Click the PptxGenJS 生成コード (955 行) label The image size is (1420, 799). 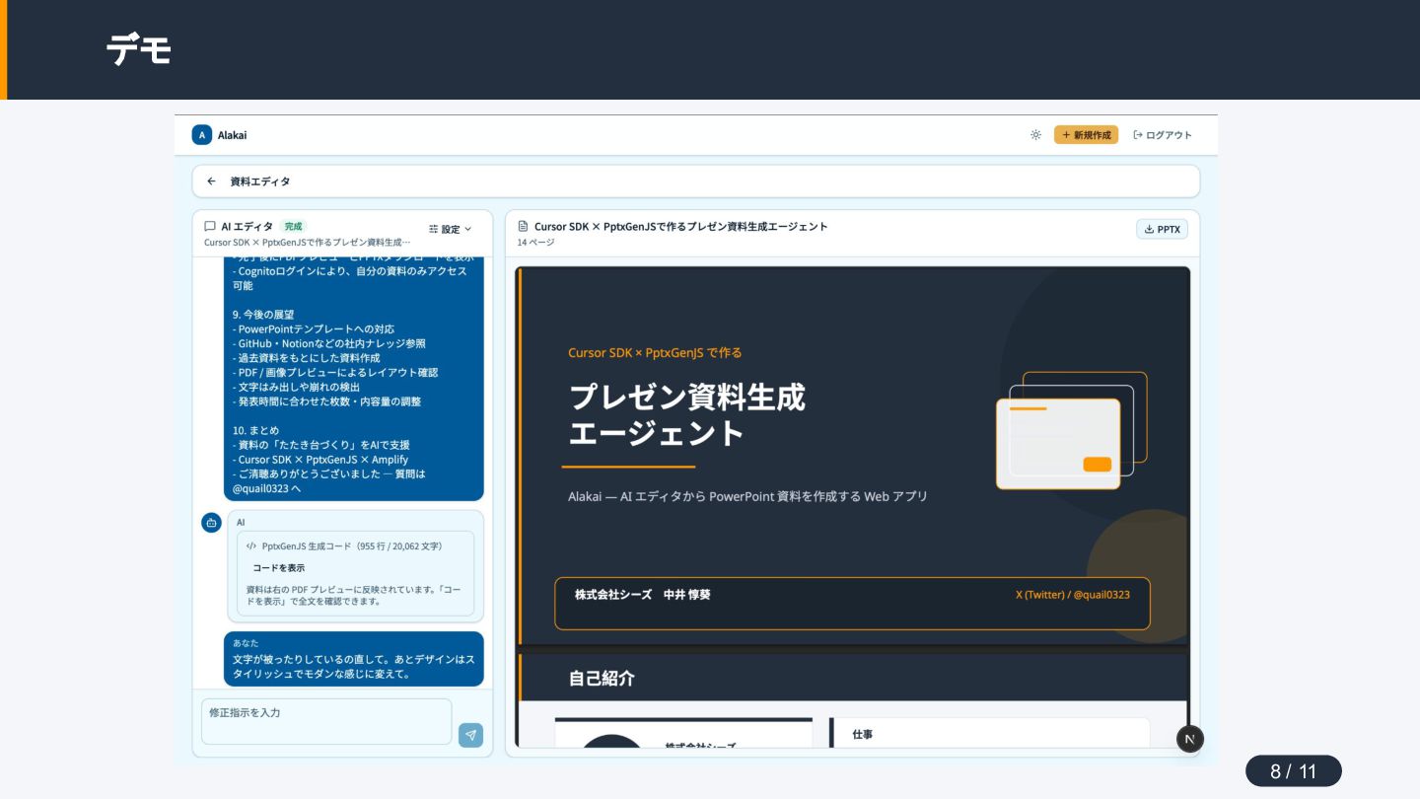[351, 545]
